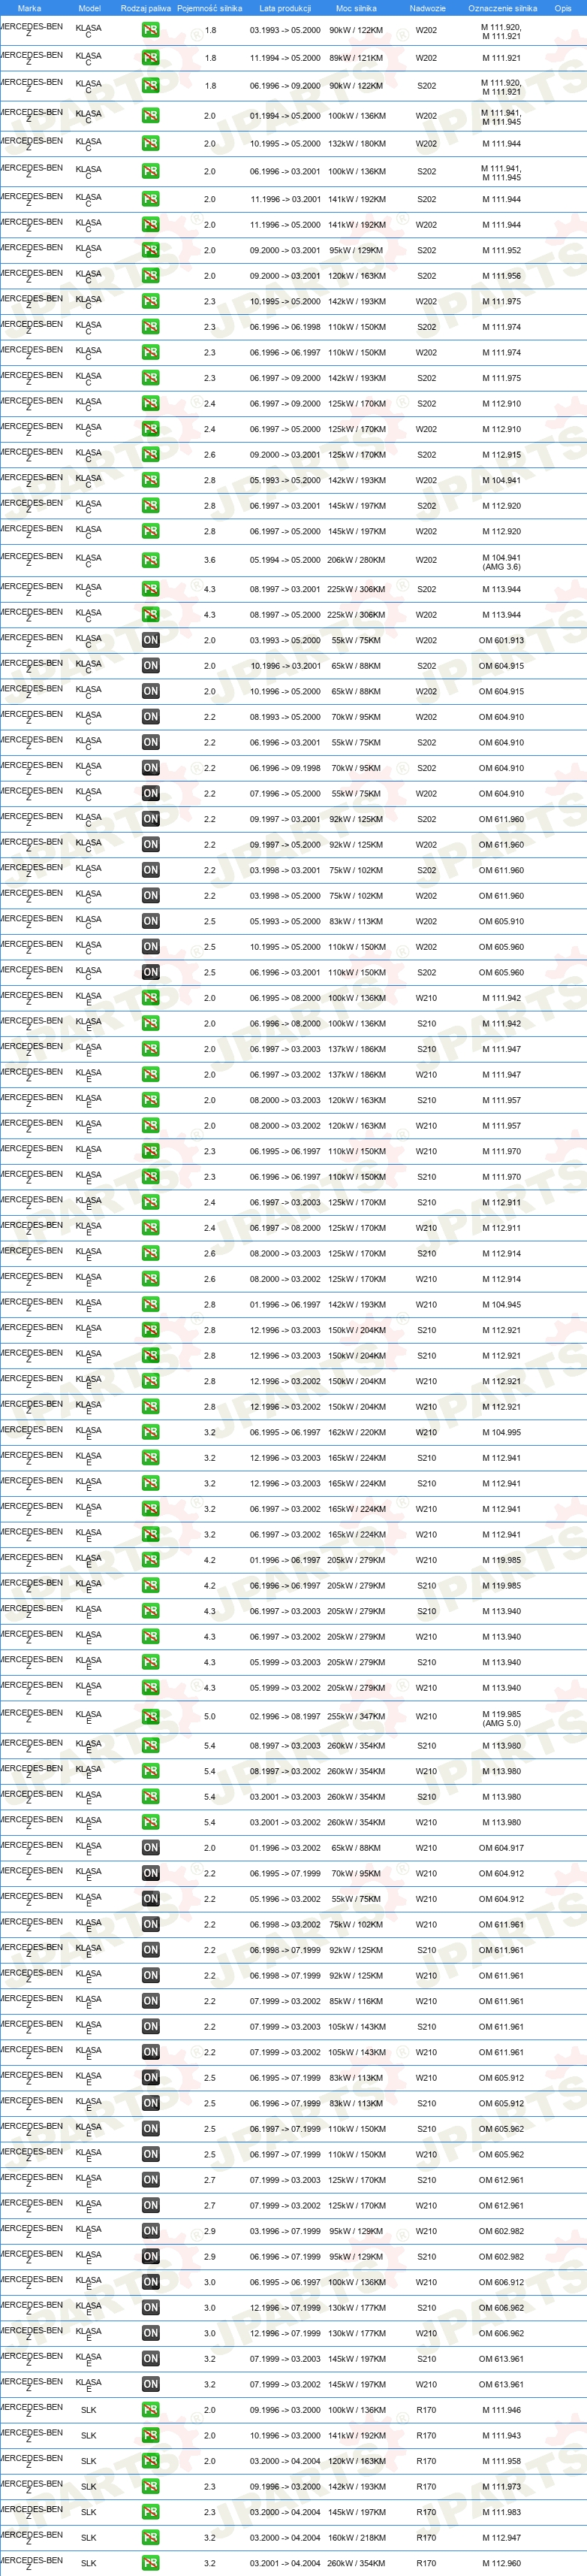This screenshot has width=587, height=2576.
Task: Select 5.0 engine capacity cell
Action: coord(209,1716)
